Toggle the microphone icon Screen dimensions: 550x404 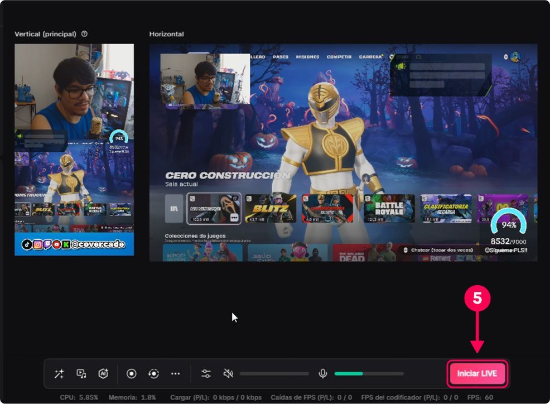point(323,374)
